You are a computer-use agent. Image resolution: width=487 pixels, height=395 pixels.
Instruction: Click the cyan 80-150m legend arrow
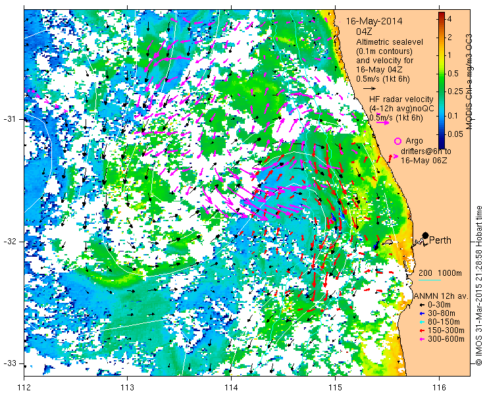[421, 322]
